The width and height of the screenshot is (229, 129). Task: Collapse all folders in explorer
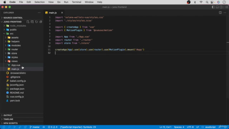point(41,22)
